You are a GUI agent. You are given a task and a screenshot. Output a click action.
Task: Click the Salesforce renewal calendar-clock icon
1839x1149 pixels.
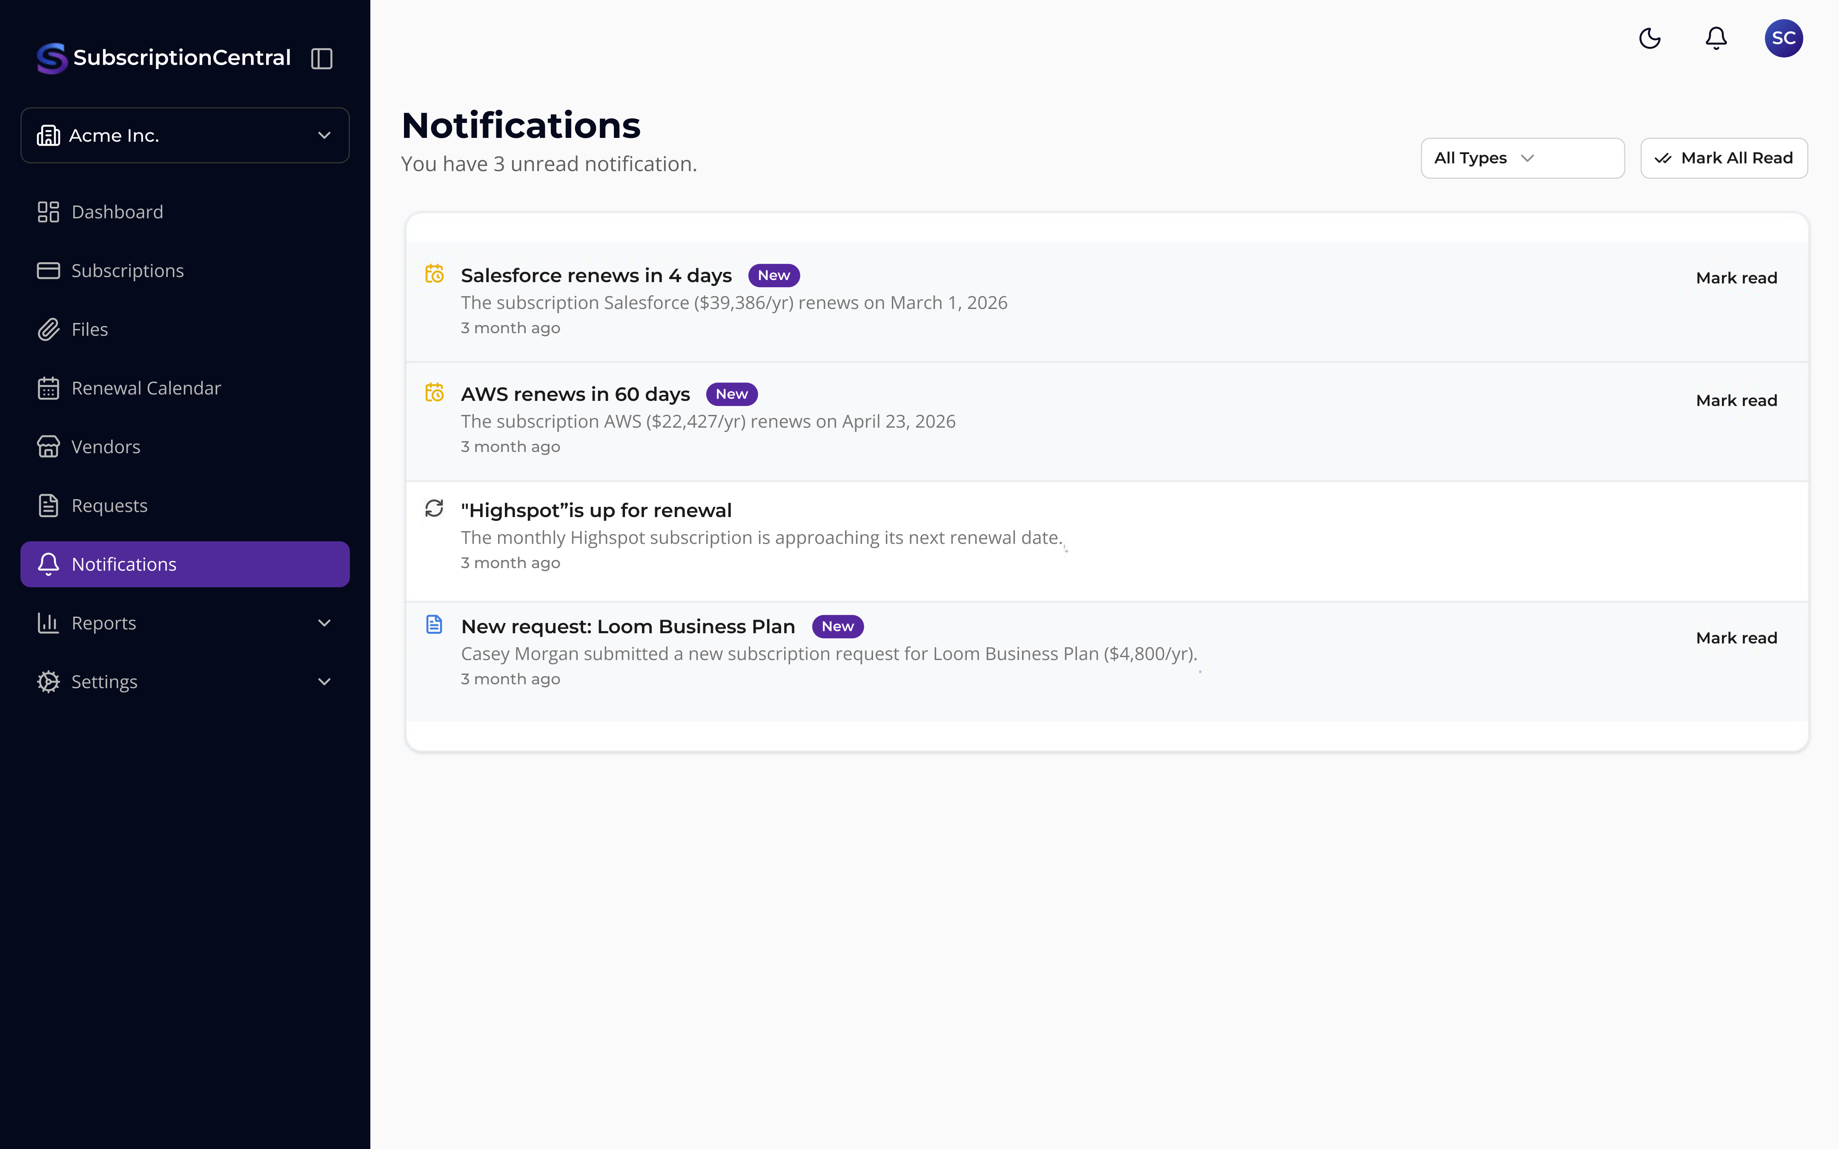[435, 274]
